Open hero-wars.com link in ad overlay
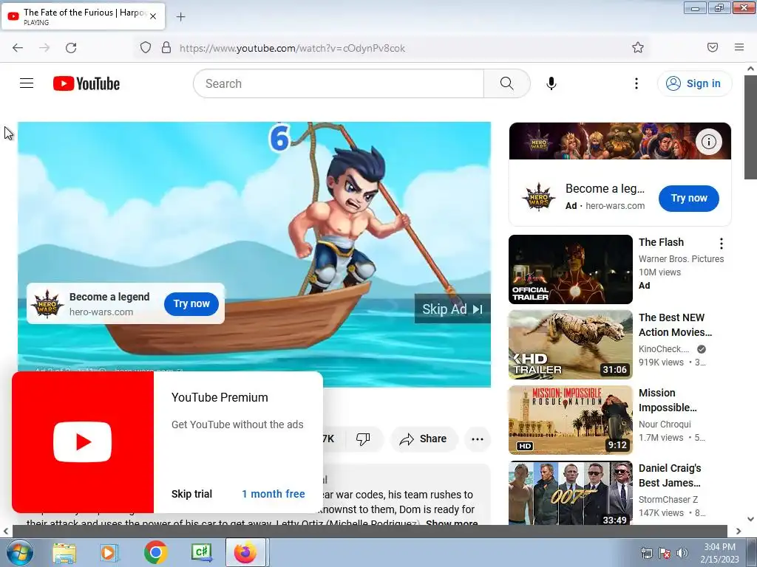 (x=101, y=312)
